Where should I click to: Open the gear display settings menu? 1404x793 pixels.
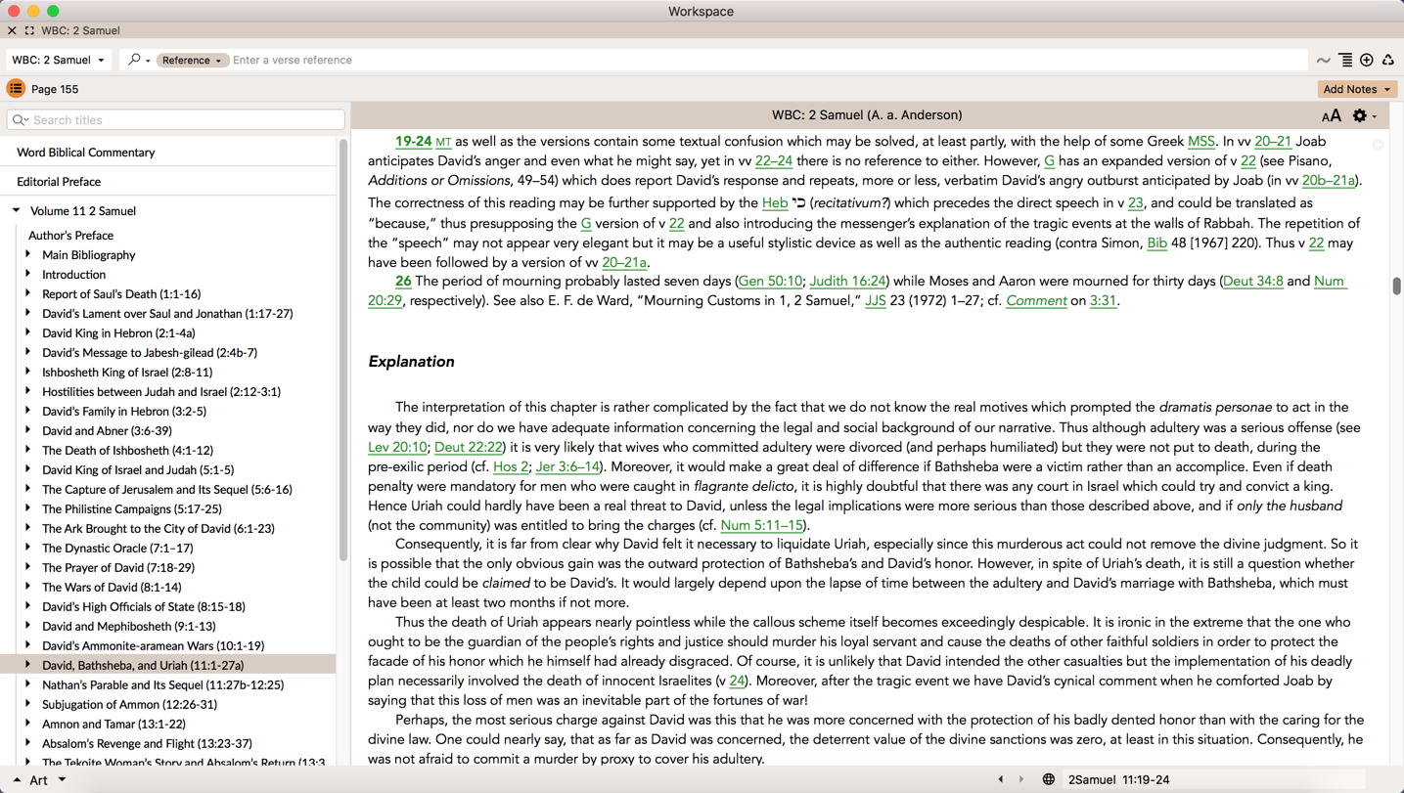coord(1364,115)
